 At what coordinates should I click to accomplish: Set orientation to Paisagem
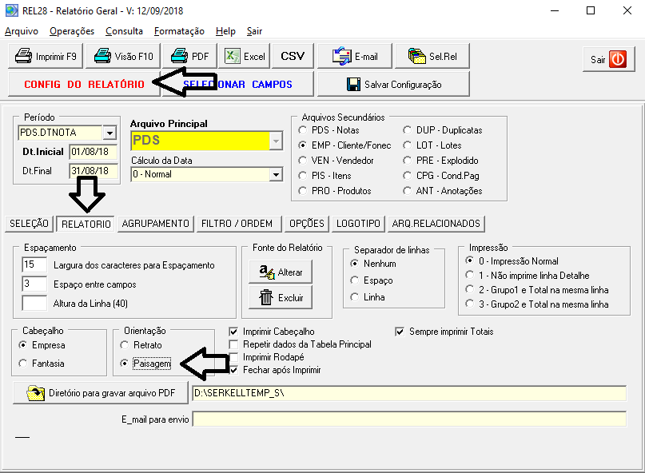[x=124, y=364]
